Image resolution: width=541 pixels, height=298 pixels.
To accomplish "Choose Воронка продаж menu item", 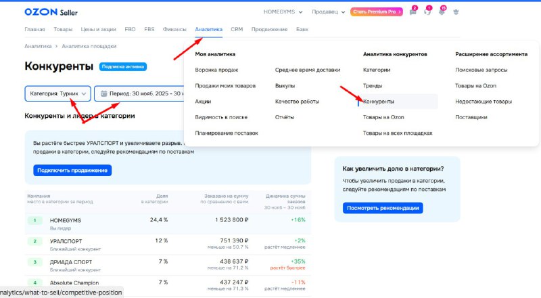I will click(216, 70).
